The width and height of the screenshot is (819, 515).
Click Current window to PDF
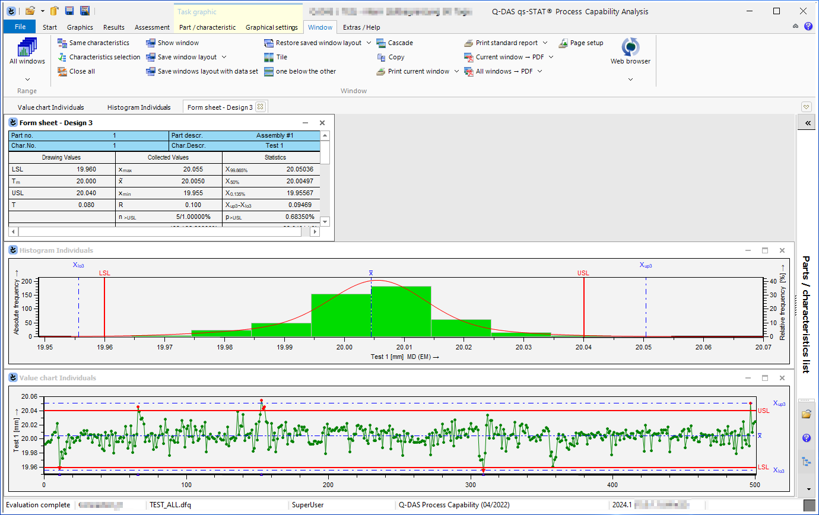(503, 57)
